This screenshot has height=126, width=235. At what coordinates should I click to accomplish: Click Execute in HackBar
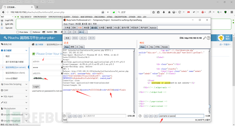click(9, 28)
